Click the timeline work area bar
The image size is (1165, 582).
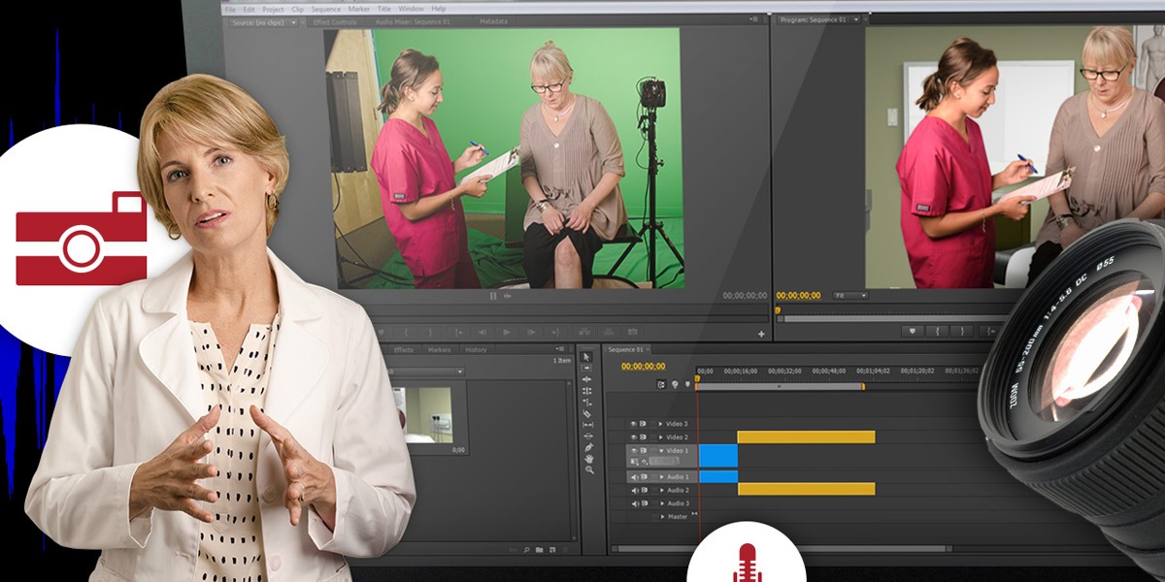[x=780, y=386]
